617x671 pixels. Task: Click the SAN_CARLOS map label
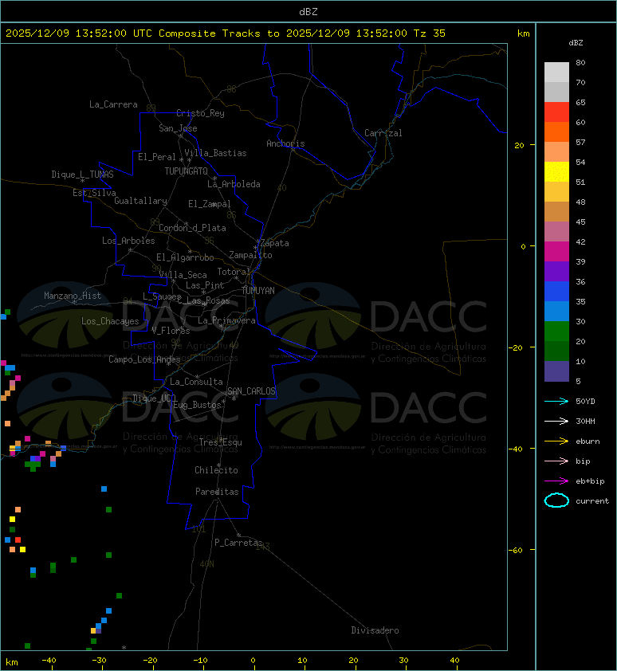(251, 391)
